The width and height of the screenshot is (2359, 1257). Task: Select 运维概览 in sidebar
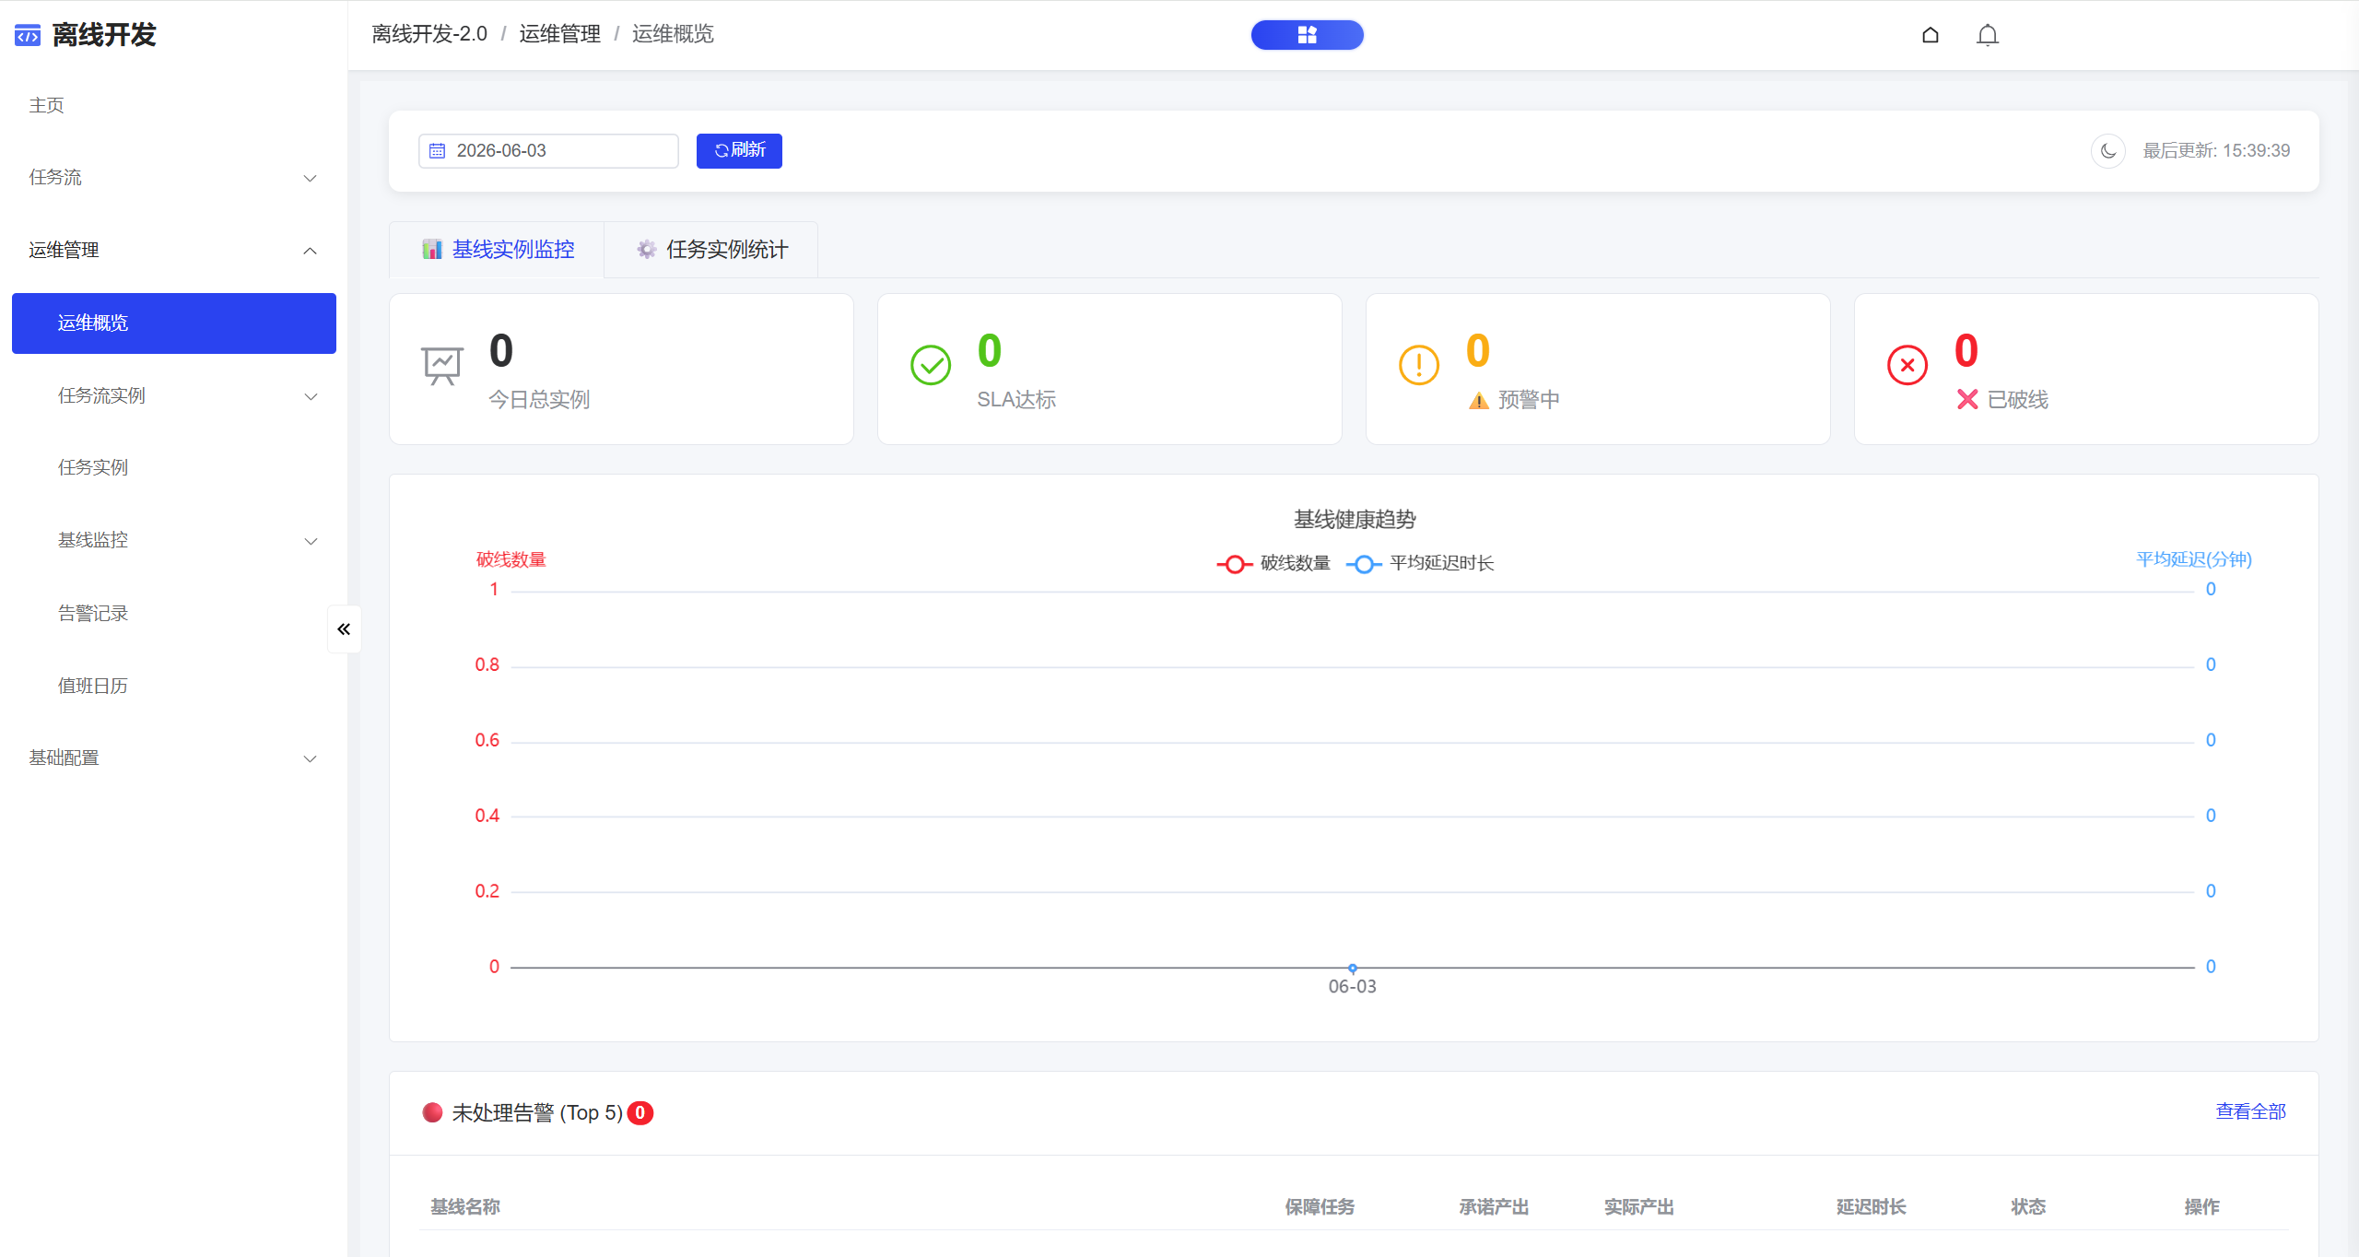tap(173, 323)
